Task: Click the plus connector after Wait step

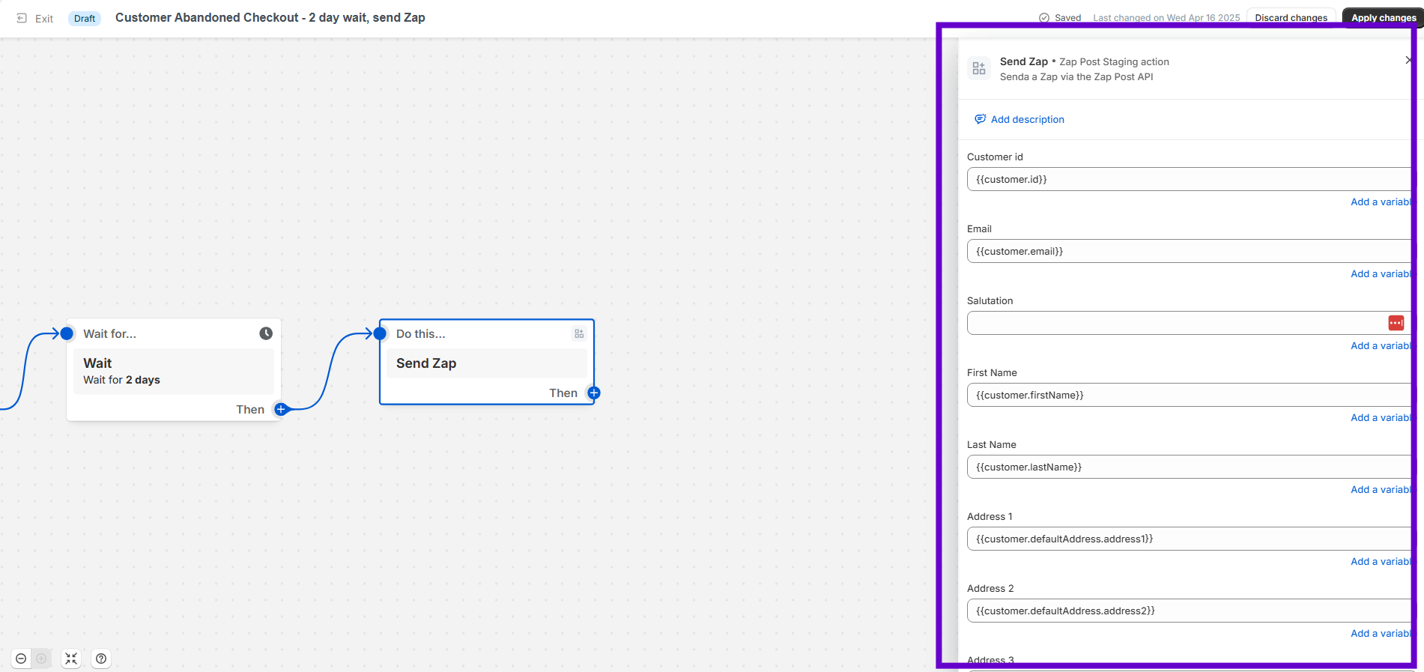Action: [x=281, y=409]
